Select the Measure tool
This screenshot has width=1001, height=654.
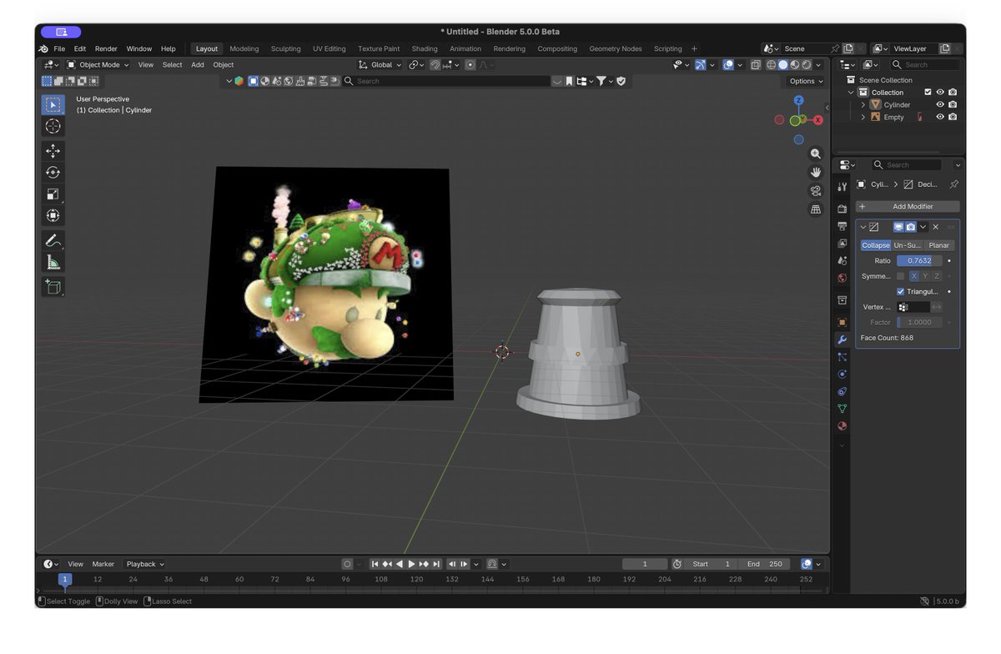pyautogui.click(x=53, y=263)
